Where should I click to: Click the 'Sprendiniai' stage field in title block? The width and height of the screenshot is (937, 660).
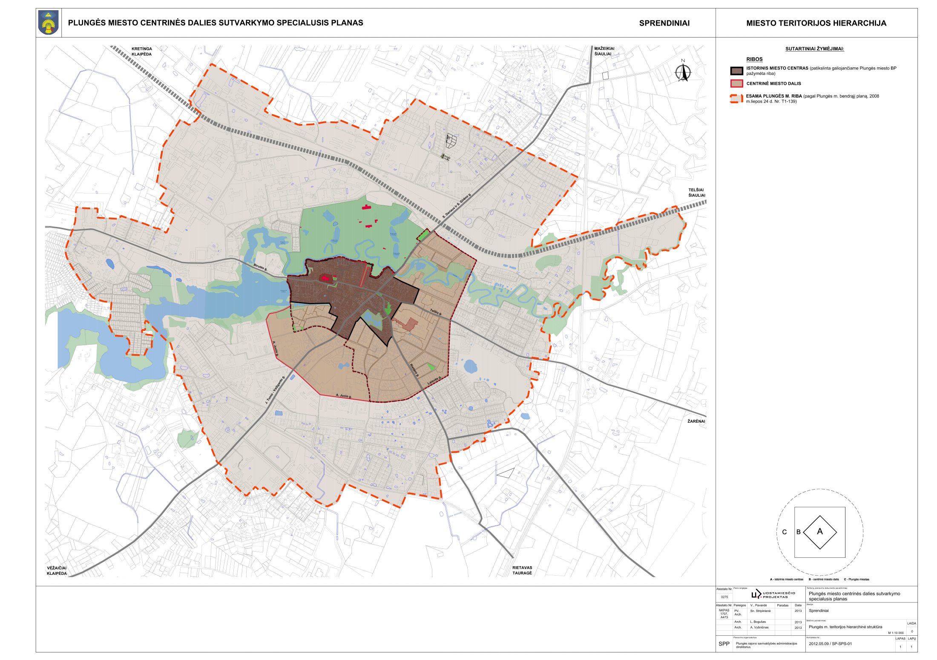click(818, 611)
